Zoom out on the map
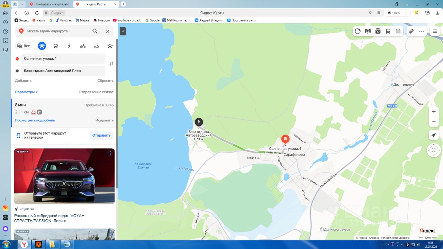 [x=434, y=122]
